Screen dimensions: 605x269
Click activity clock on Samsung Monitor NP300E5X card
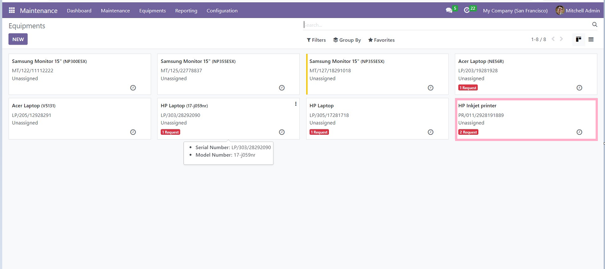[x=133, y=88]
